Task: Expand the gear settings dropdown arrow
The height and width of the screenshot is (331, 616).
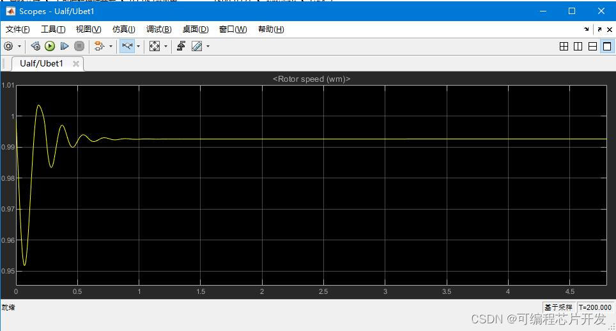Action: (x=19, y=47)
